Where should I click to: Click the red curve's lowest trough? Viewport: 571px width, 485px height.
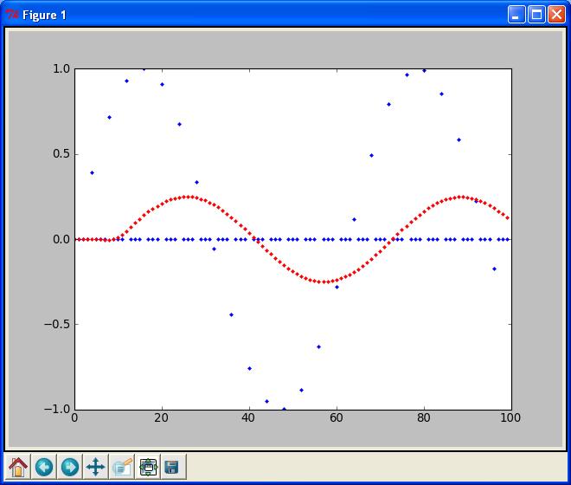point(322,281)
